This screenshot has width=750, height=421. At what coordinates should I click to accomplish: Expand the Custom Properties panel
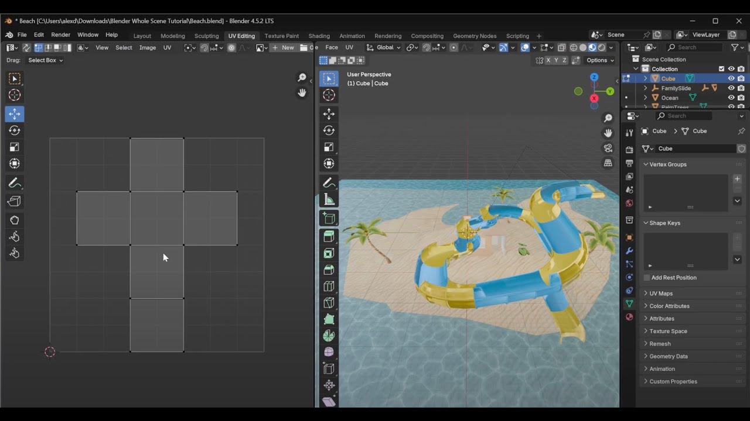click(x=673, y=381)
